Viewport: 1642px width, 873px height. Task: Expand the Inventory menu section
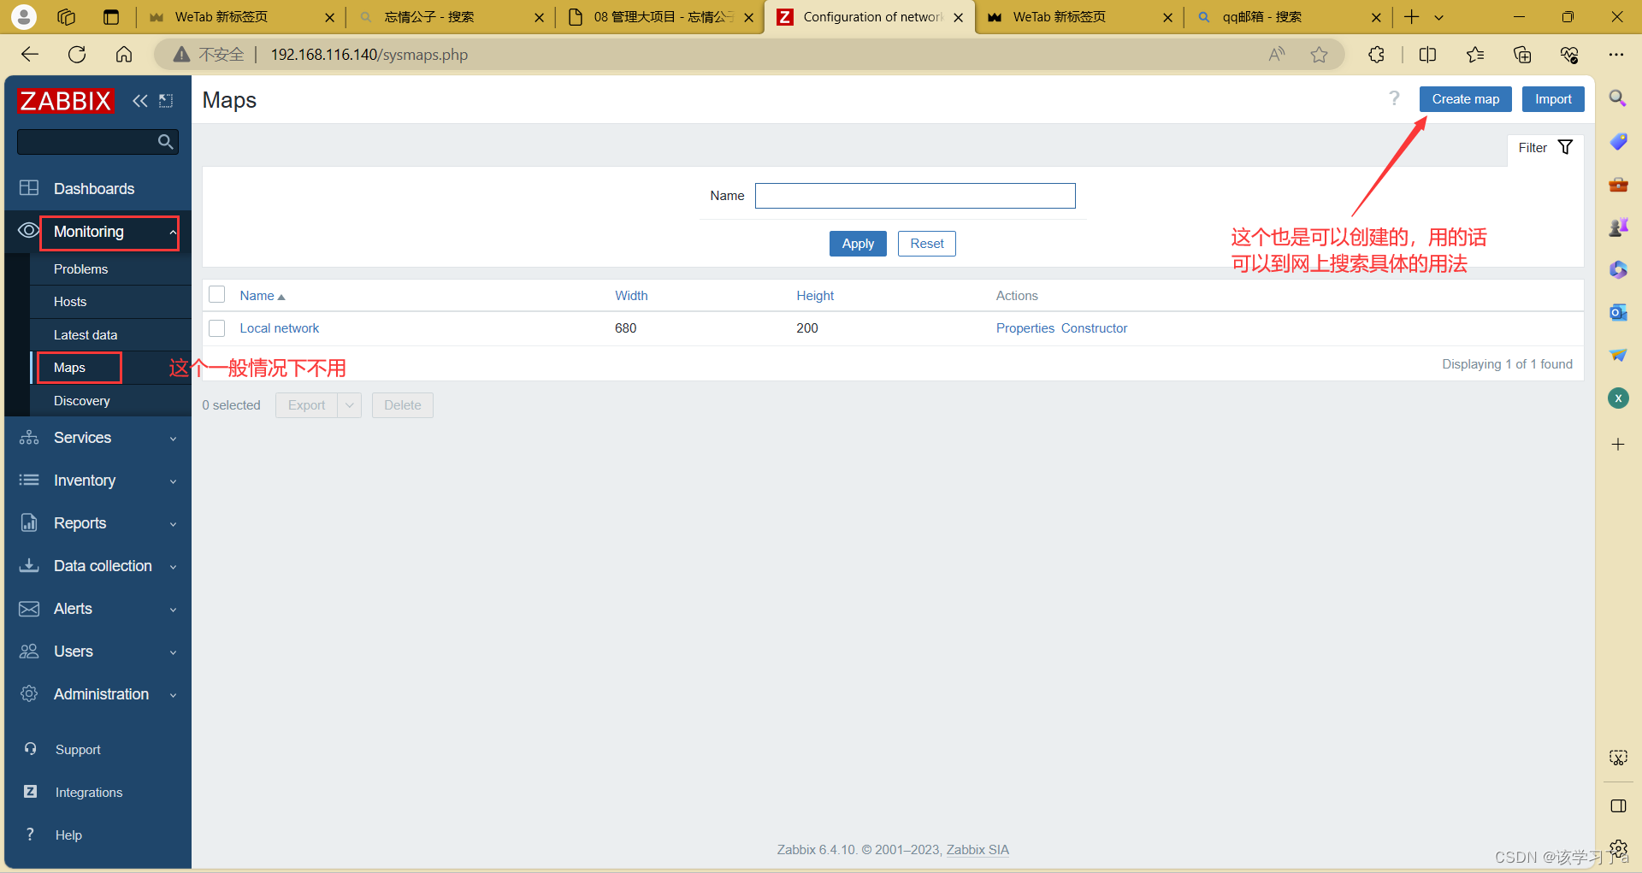(x=173, y=481)
